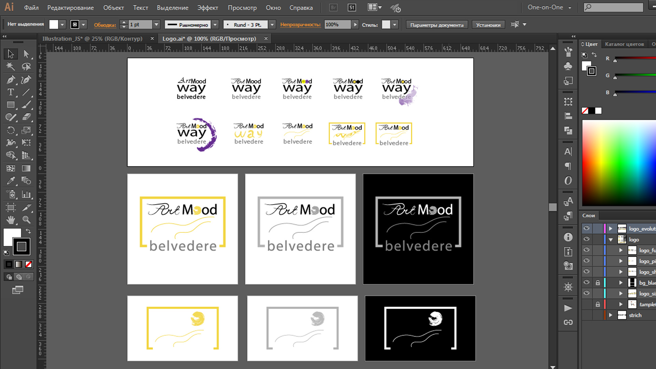Click the Параметры документа button
Screen dimensions: 656x369
(437, 25)
